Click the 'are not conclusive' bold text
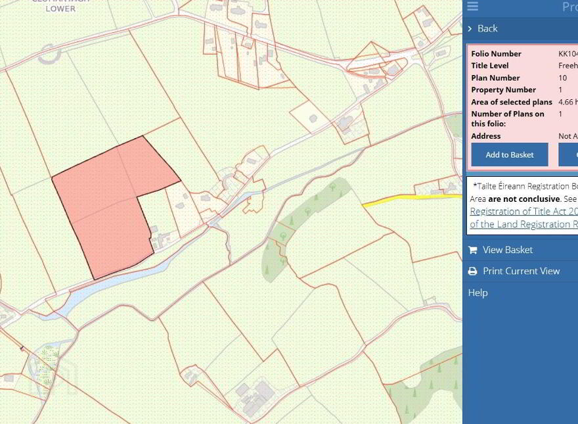This screenshot has height=424, width=578. coord(524,199)
